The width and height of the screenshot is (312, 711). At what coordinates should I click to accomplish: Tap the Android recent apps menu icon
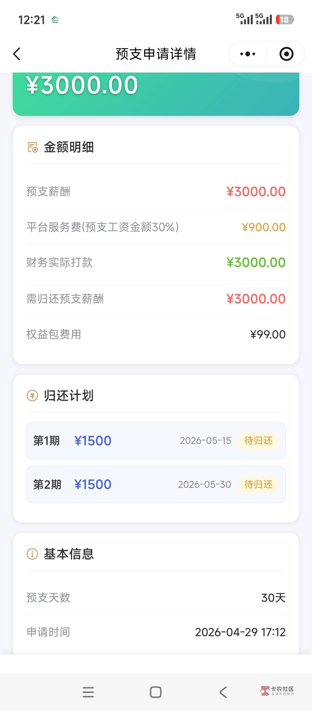[88, 692]
